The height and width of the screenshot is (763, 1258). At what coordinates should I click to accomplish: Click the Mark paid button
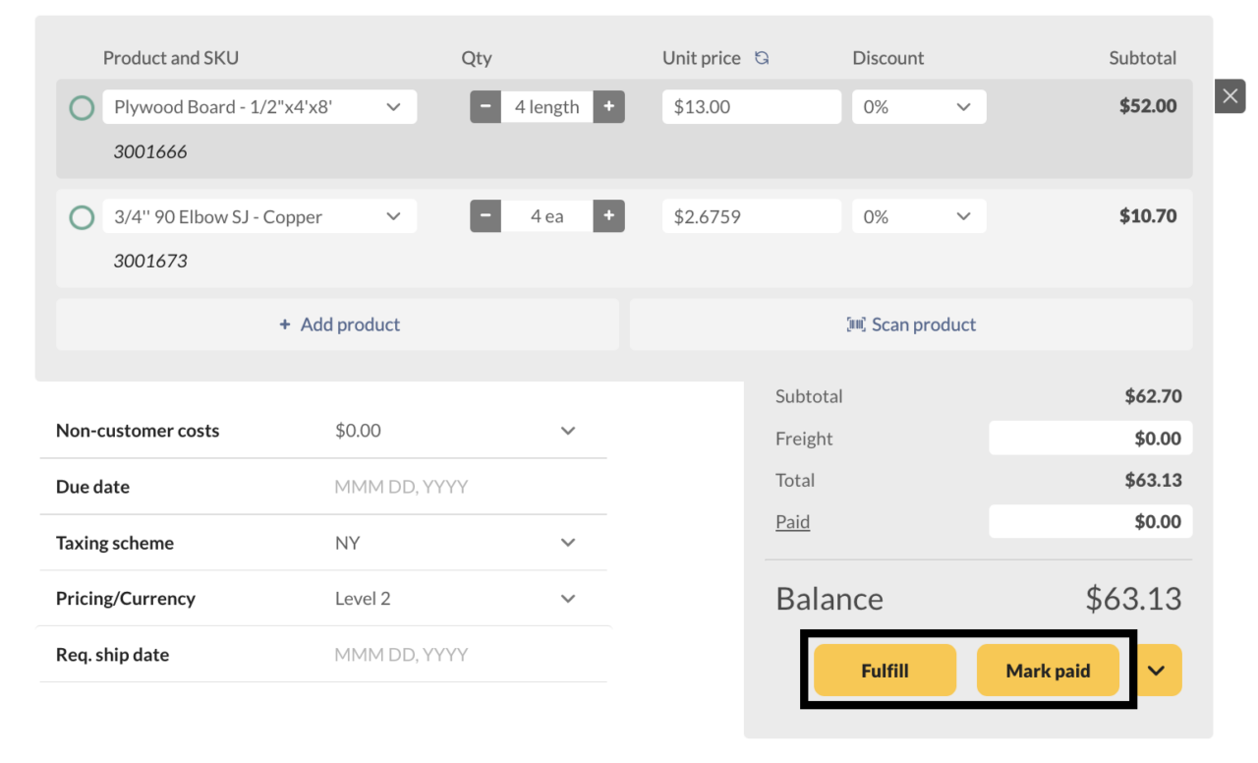[x=1048, y=670]
